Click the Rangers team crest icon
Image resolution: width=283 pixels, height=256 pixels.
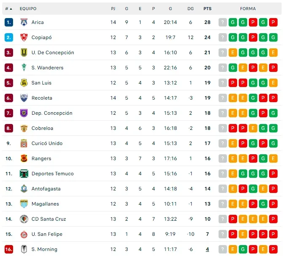24,158
